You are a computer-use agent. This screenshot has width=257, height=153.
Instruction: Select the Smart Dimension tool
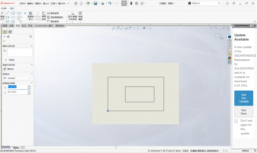[x=2, y=16]
